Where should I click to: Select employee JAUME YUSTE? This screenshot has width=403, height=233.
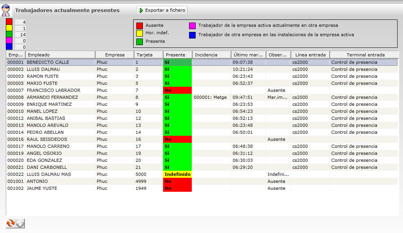[42, 188]
